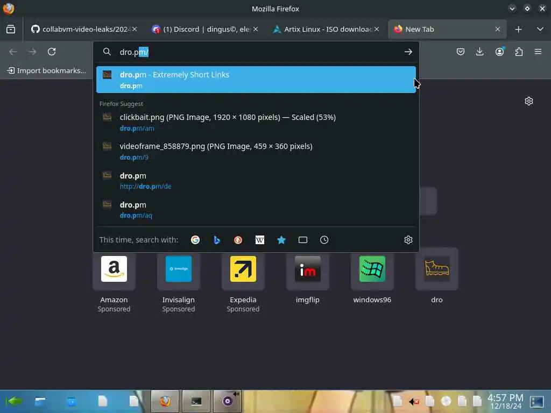Screen dimensions: 551x413
Task: Open new tab page personalize gear
Action: tap(529, 102)
